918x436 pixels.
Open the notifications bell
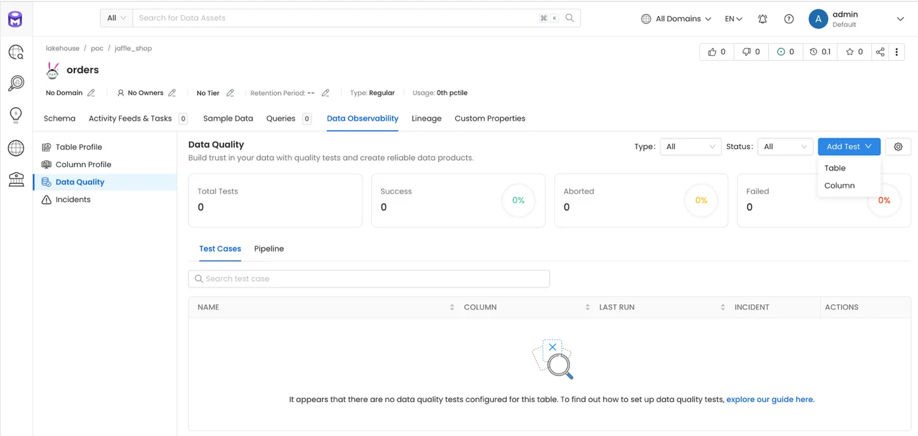pos(762,19)
